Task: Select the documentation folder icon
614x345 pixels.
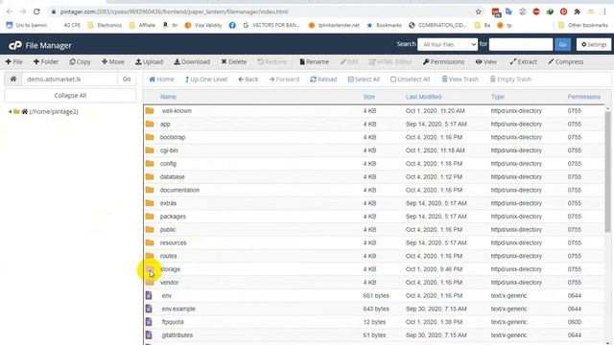Action: click(150, 190)
